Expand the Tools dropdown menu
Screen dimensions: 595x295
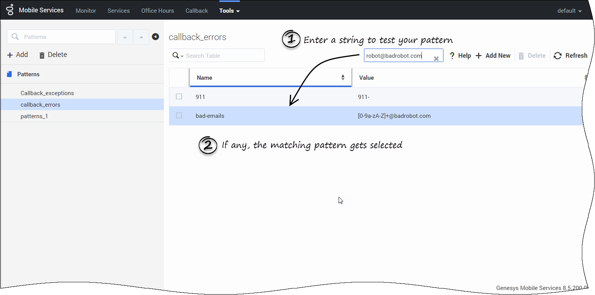(x=229, y=11)
